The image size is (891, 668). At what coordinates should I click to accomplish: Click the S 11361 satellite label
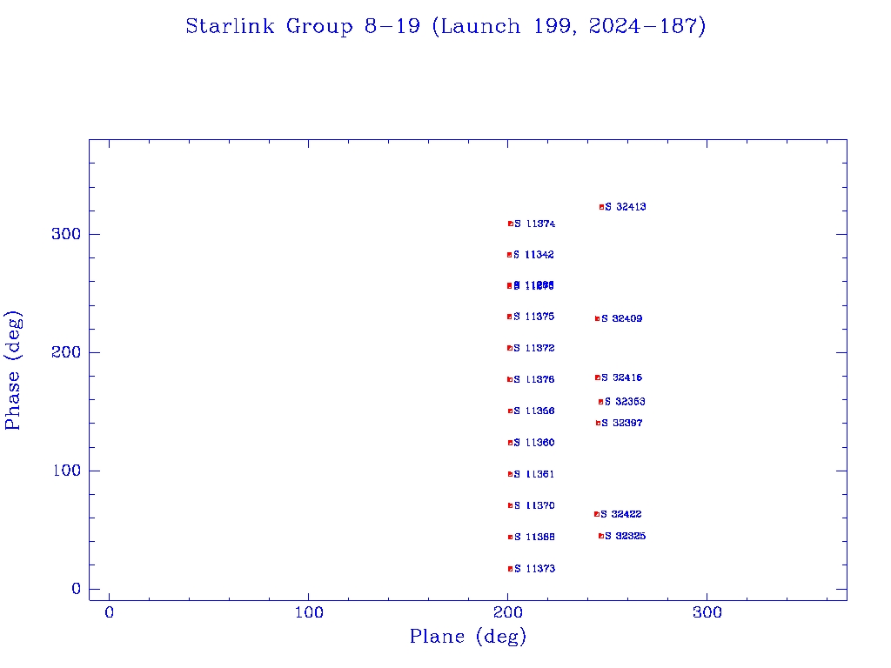pyautogui.click(x=533, y=474)
